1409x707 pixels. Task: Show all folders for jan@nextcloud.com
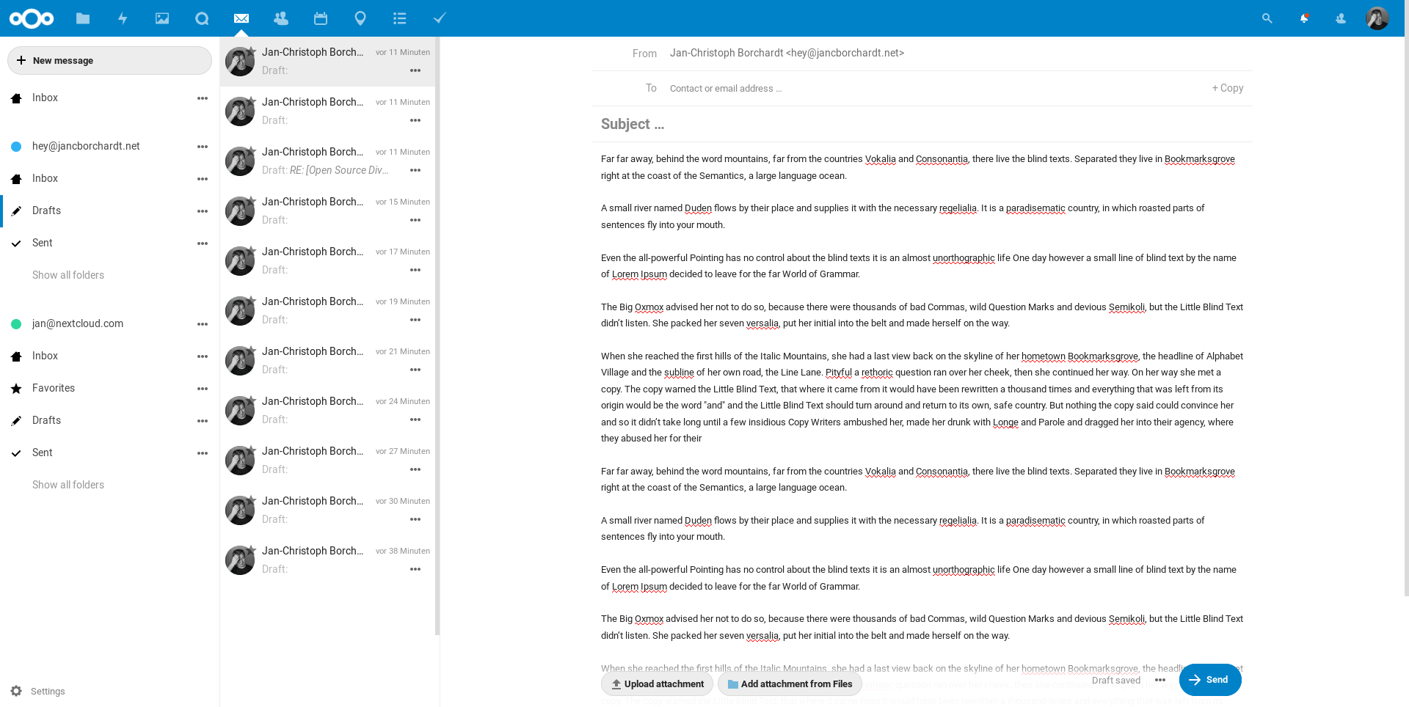[68, 485]
